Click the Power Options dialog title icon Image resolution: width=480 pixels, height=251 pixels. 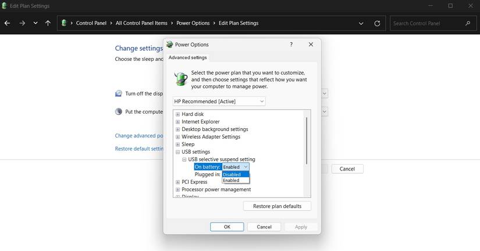click(x=169, y=45)
